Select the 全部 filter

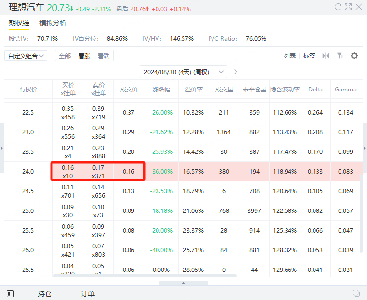click(x=65, y=56)
